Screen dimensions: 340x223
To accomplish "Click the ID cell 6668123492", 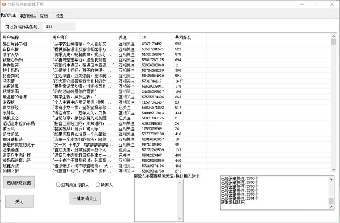I will [x=152, y=44].
